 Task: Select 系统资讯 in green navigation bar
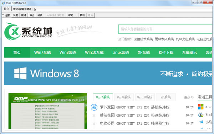[x=189, y=52]
